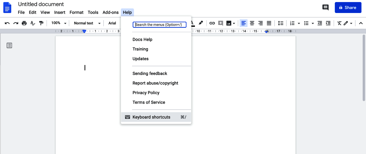This screenshot has width=366, height=154.
Task: Expand the bulleted list options dropdown
Action: click(313, 23)
